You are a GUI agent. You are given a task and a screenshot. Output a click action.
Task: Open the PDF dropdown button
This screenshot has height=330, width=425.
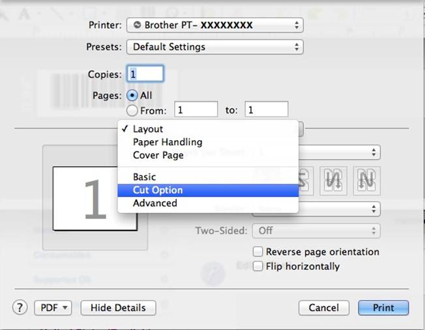[x=53, y=307]
